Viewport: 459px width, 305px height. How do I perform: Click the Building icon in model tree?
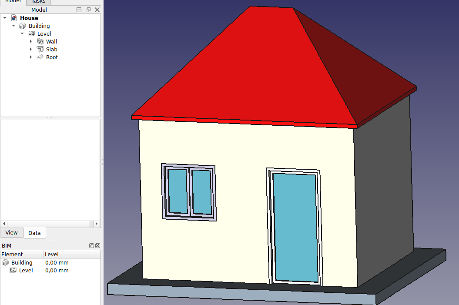click(x=23, y=26)
